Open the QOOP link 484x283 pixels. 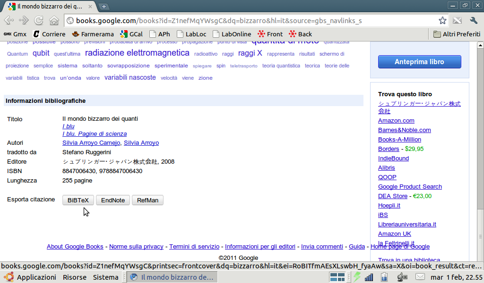click(x=387, y=177)
